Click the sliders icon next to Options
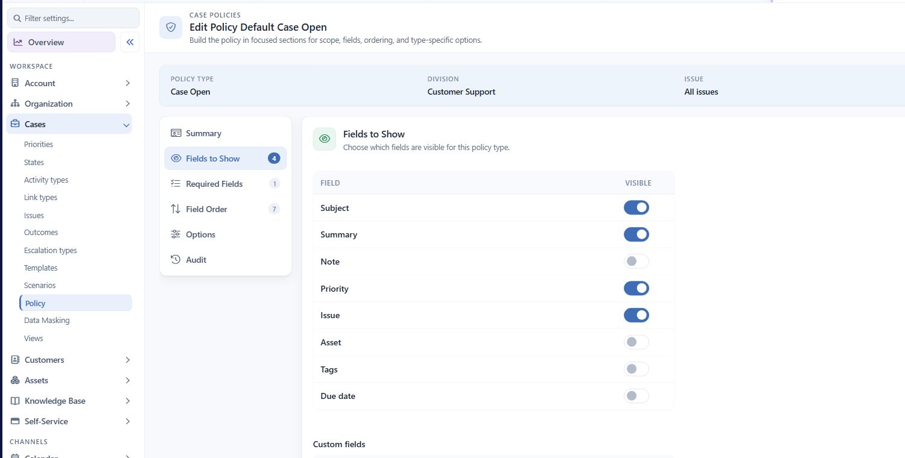 tap(176, 234)
